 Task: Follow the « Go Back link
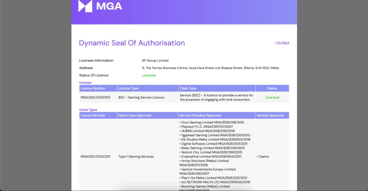[282, 42]
